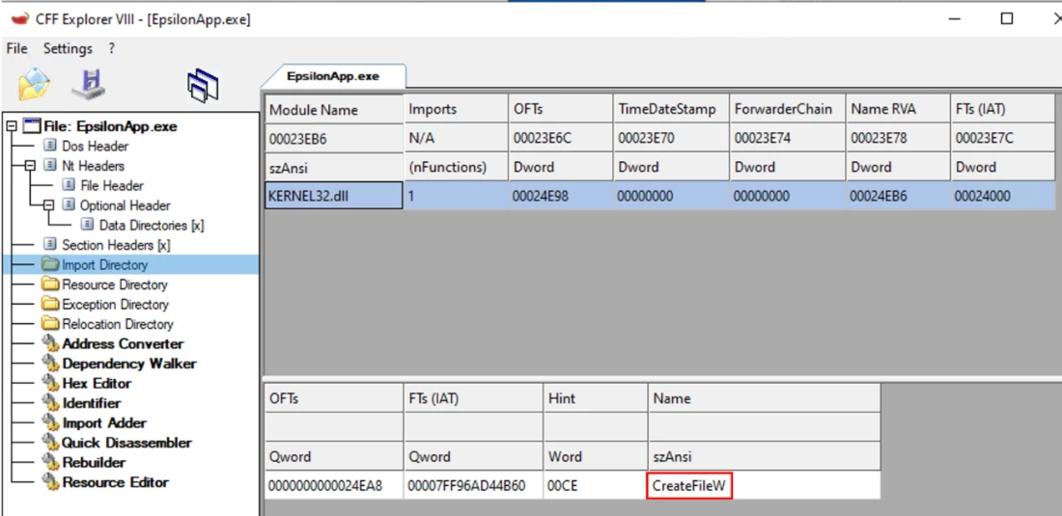Click the Open file folder toolbar icon

[x=34, y=84]
